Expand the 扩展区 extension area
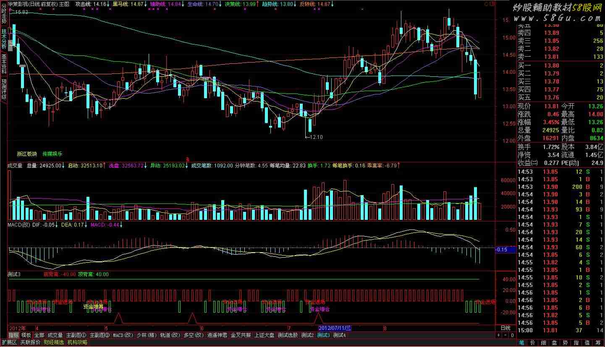The image size is (605, 347). coord(9,342)
